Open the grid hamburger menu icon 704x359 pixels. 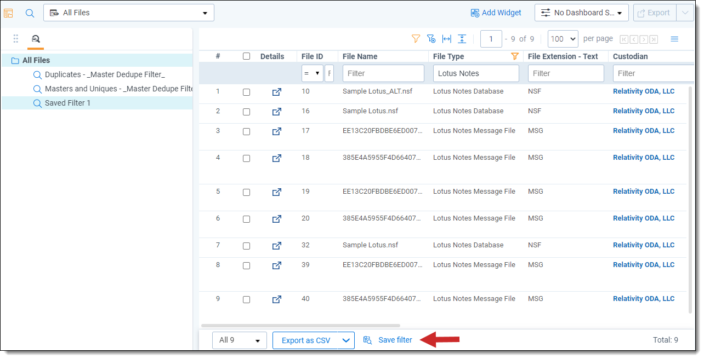(674, 39)
